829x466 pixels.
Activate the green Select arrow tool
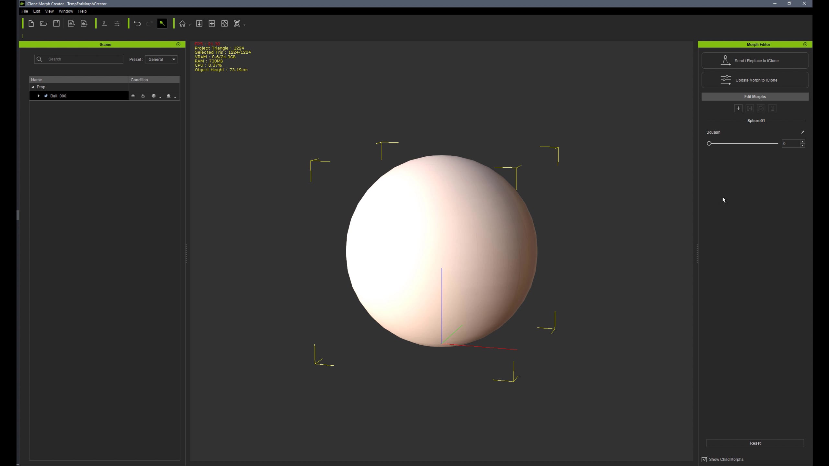click(x=162, y=24)
